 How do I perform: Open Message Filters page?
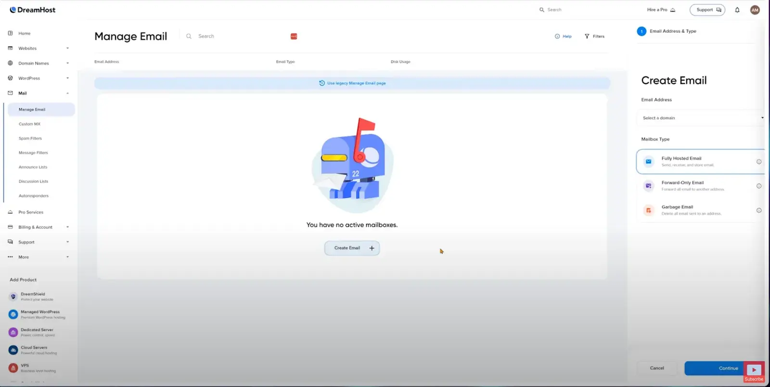coord(33,153)
